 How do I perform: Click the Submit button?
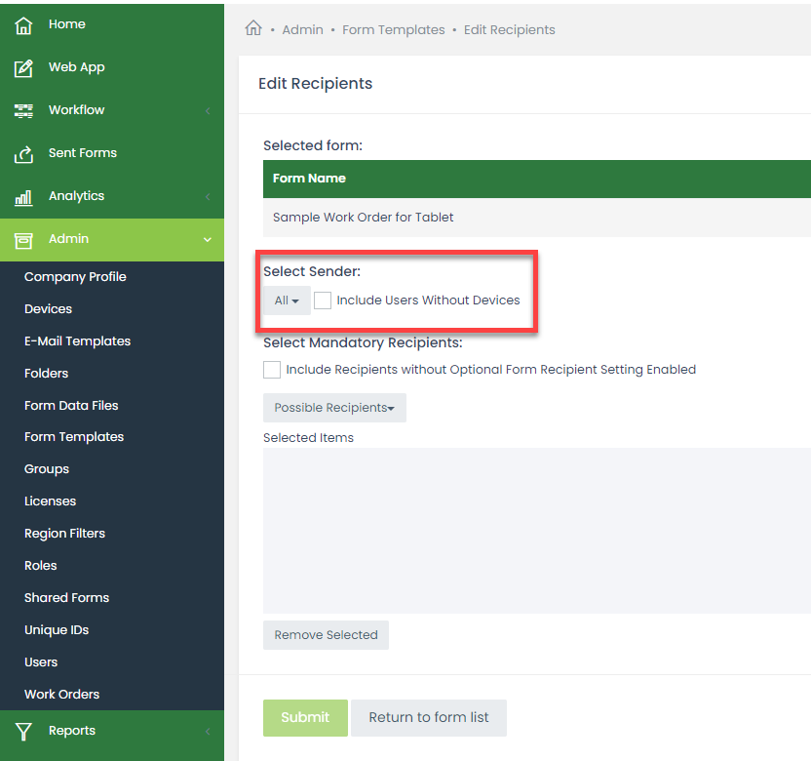(305, 717)
